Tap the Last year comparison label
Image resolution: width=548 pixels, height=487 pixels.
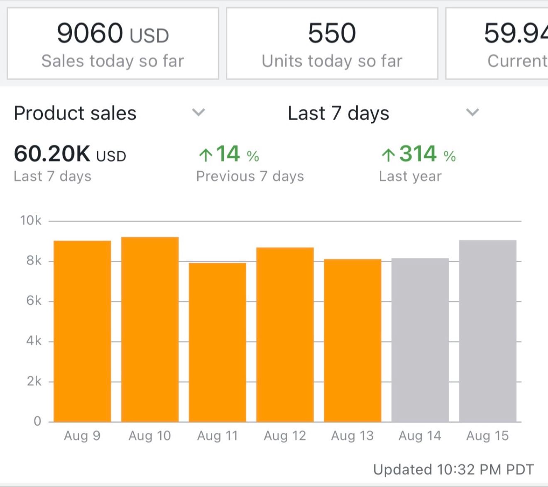coord(410,176)
